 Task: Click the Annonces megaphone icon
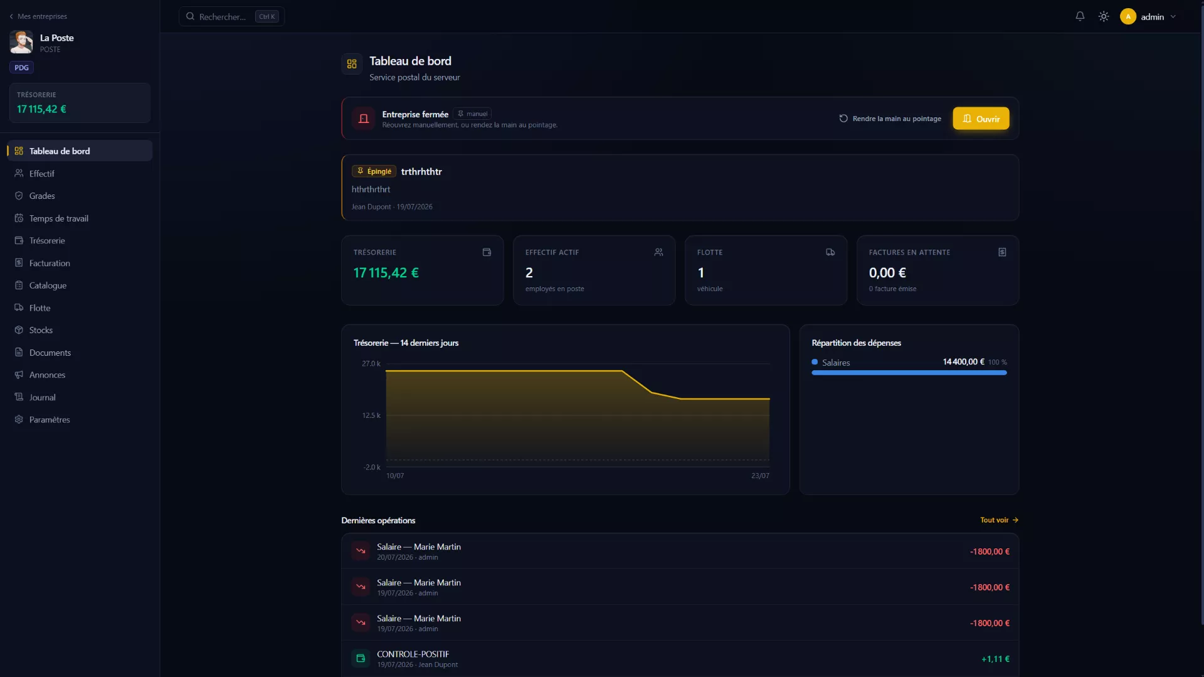click(x=19, y=375)
